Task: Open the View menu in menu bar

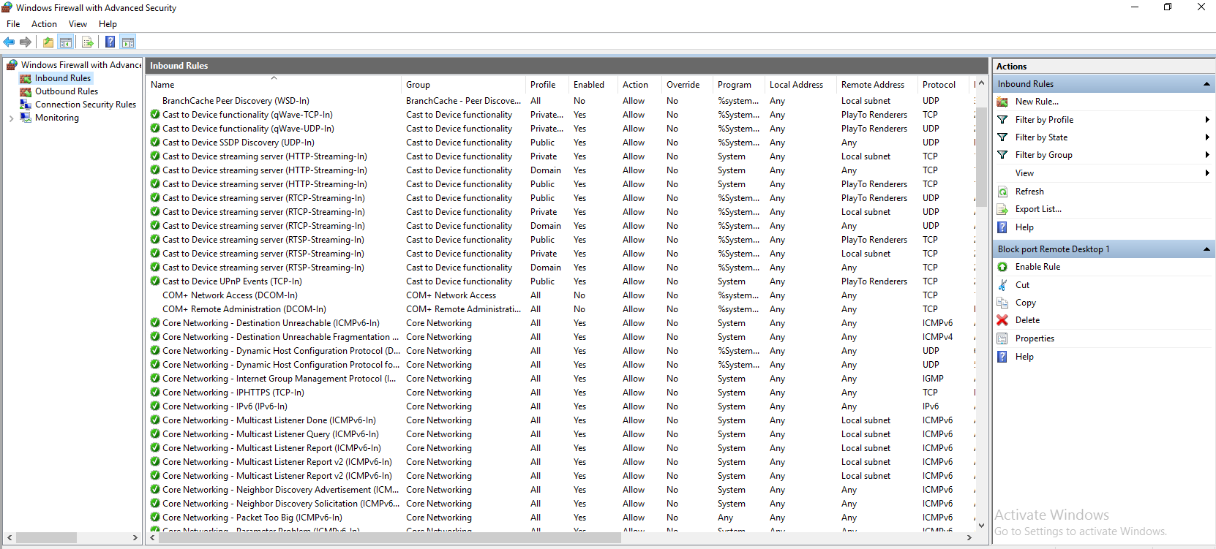Action: pyautogui.click(x=78, y=24)
